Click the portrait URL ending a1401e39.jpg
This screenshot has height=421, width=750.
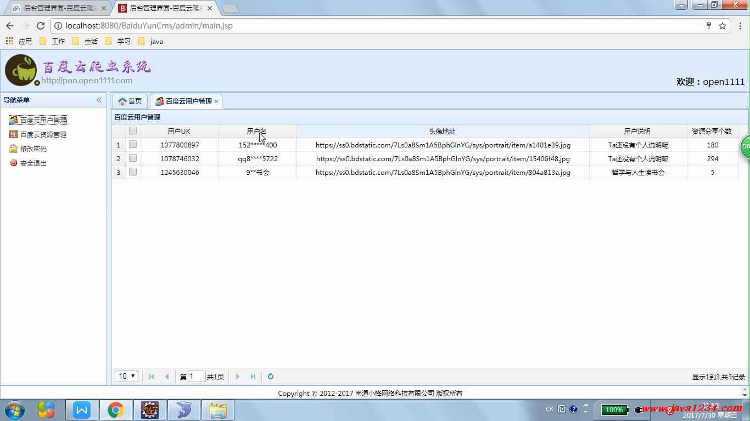[443, 145]
